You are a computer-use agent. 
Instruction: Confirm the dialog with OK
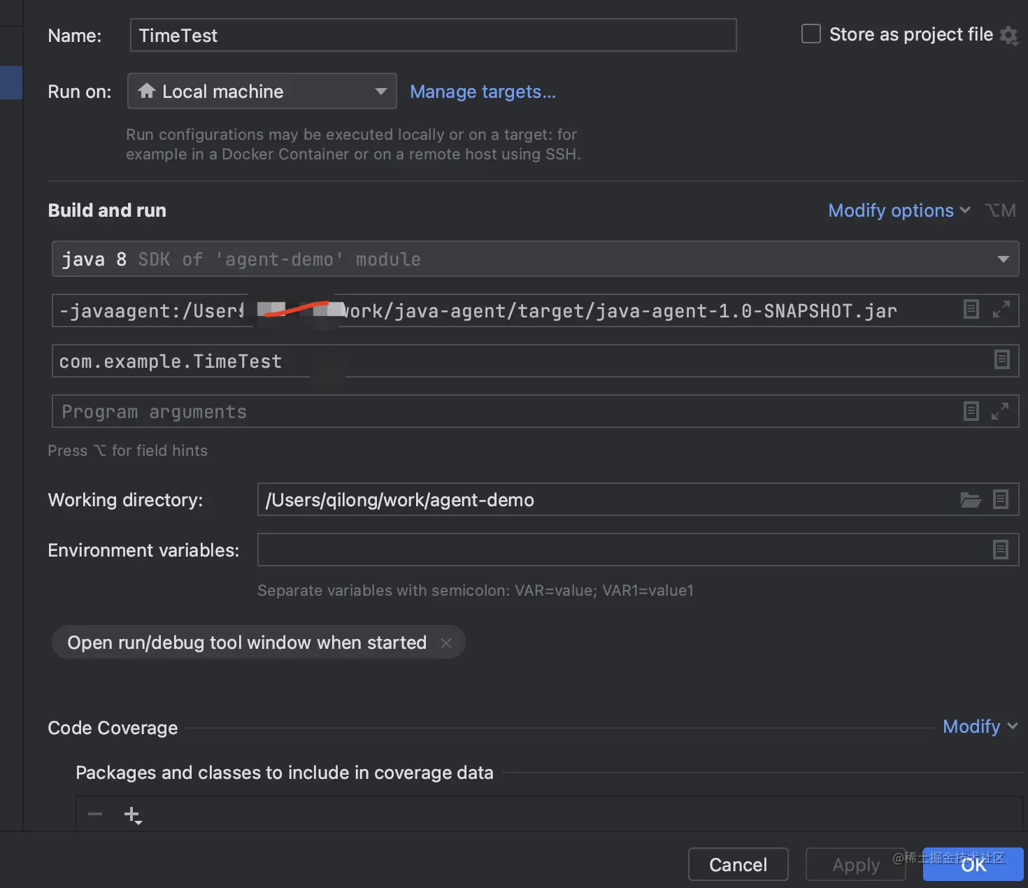[x=973, y=865]
